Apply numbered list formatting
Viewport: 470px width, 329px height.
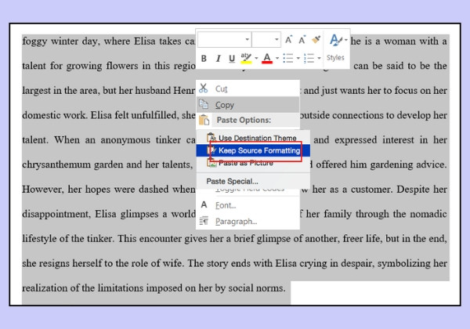(309, 58)
